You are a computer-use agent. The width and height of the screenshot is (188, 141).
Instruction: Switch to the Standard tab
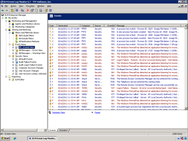[63, 130]
